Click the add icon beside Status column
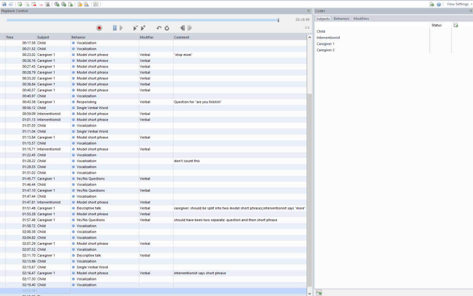 pos(456,25)
